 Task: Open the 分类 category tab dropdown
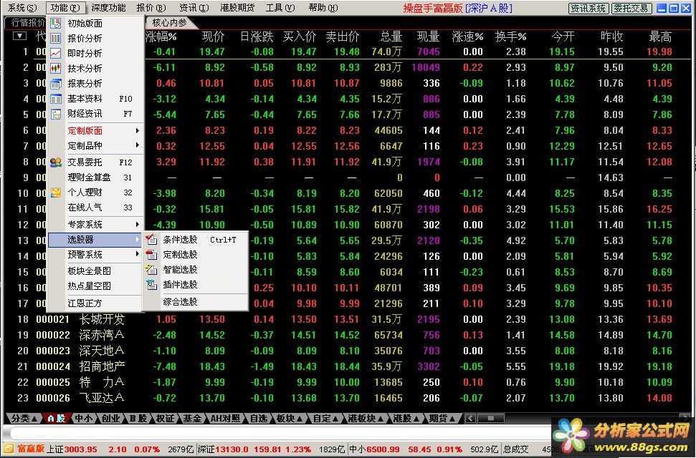(x=34, y=418)
